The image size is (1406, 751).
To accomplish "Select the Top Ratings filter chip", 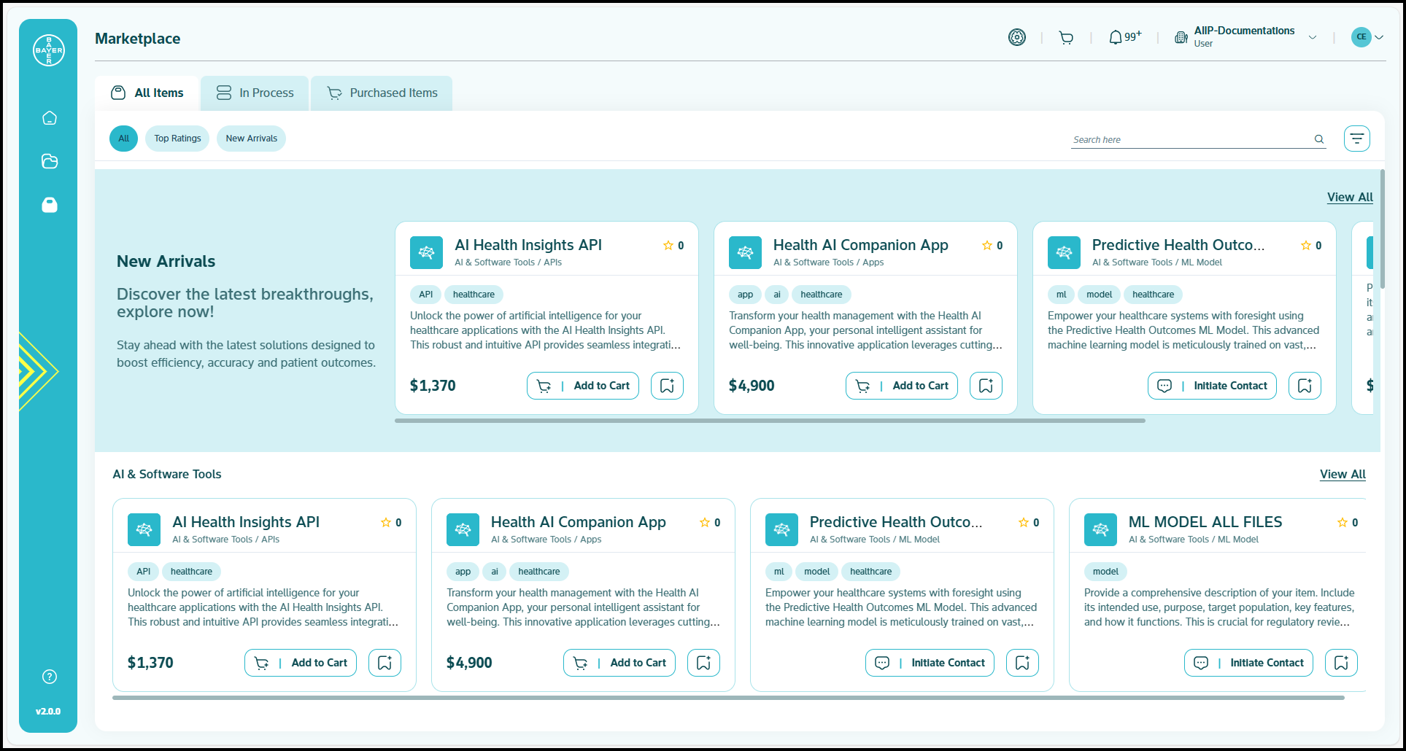I will click(177, 139).
